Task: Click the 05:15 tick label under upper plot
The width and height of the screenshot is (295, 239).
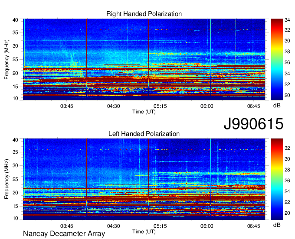Action: click(160, 106)
